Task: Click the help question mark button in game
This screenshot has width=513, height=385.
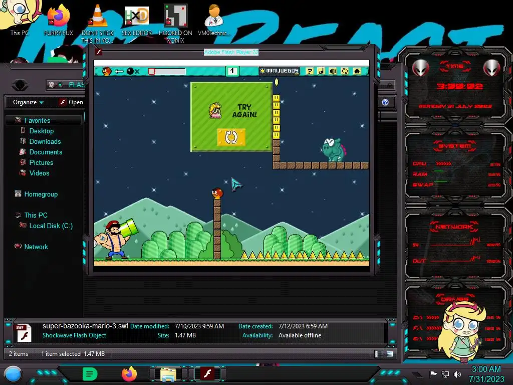Action: (x=310, y=71)
